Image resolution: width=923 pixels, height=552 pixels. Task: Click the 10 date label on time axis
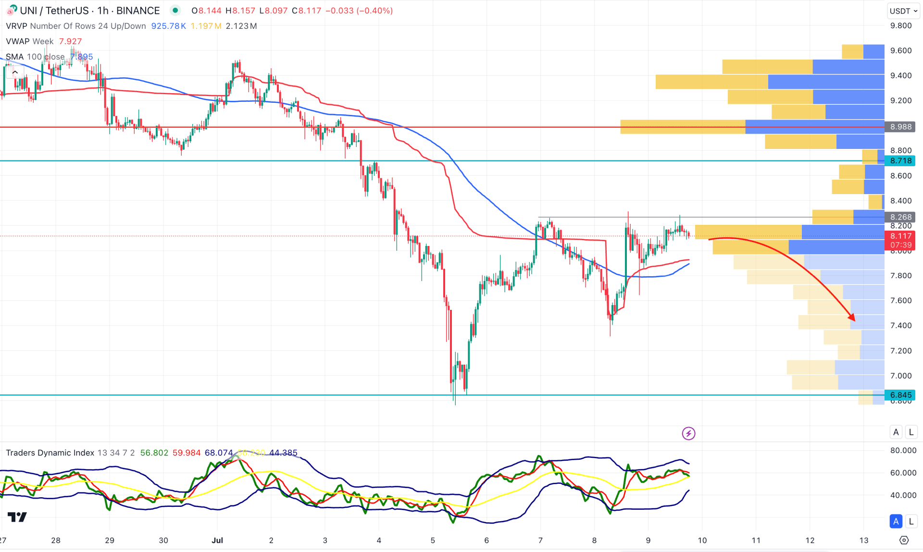pyautogui.click(x=702, y=540)
